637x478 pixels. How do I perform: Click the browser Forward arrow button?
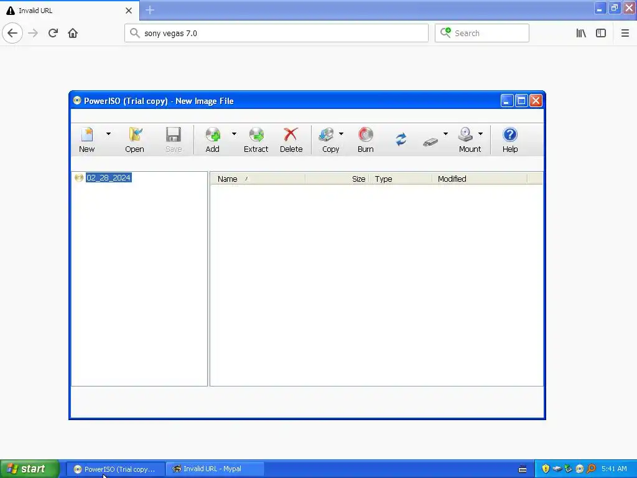(x=34, y=33)
